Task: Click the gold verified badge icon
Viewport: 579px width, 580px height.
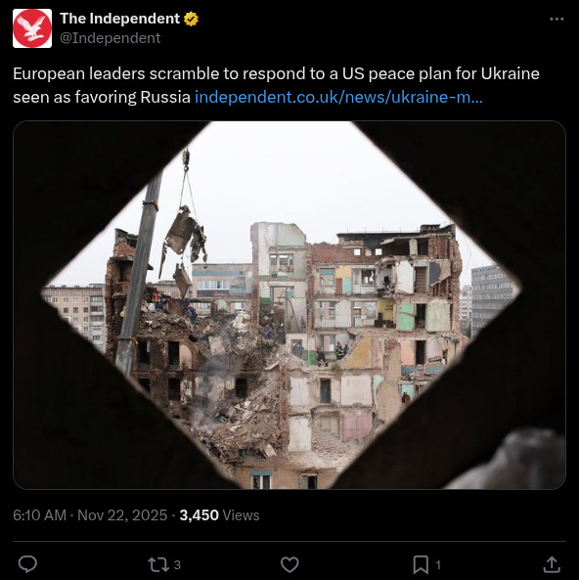Action: point(191,19)
